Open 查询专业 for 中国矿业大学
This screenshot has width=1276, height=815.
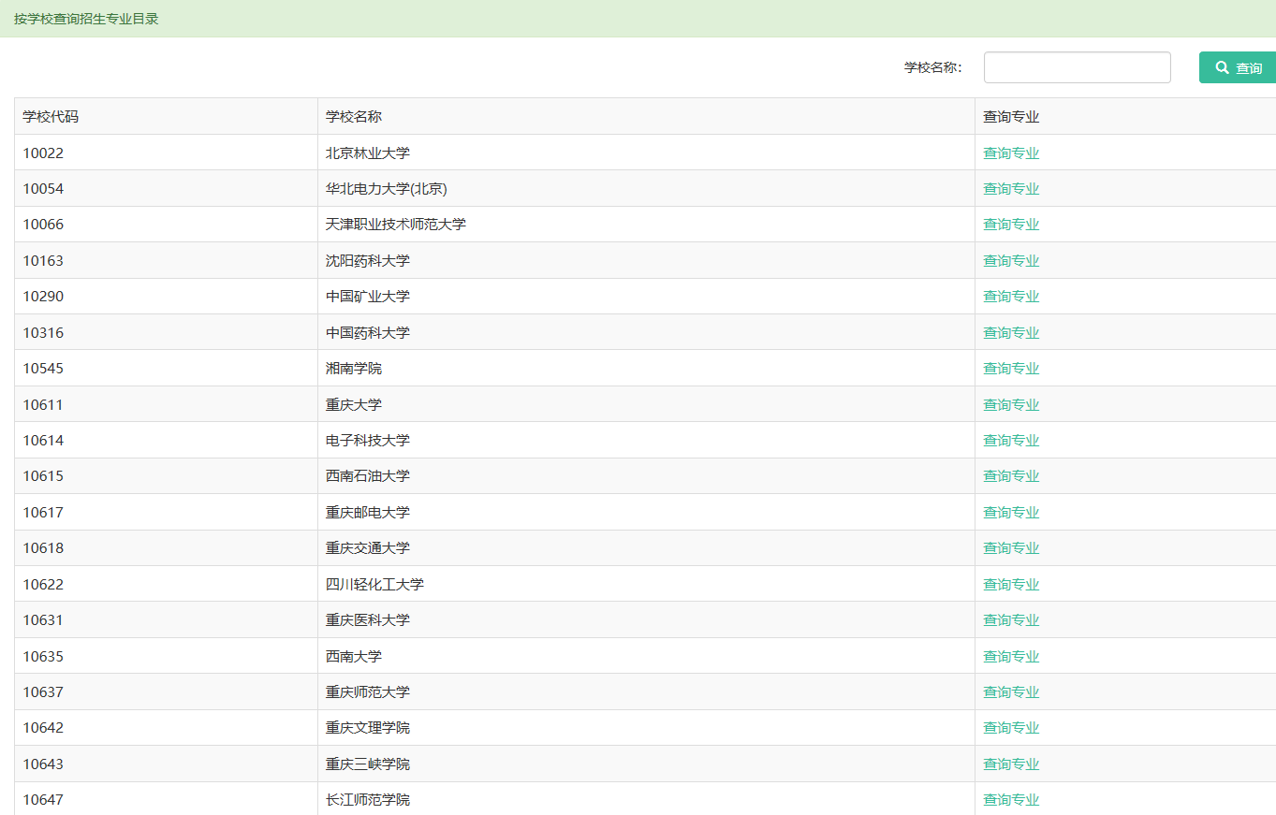coord(1011,297)
